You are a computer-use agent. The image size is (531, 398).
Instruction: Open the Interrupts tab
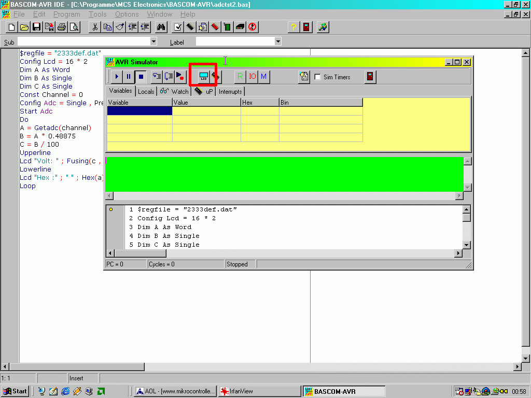230,91
